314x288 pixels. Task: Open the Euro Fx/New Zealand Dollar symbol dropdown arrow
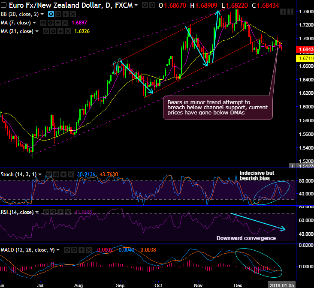[x=136, y=5]
